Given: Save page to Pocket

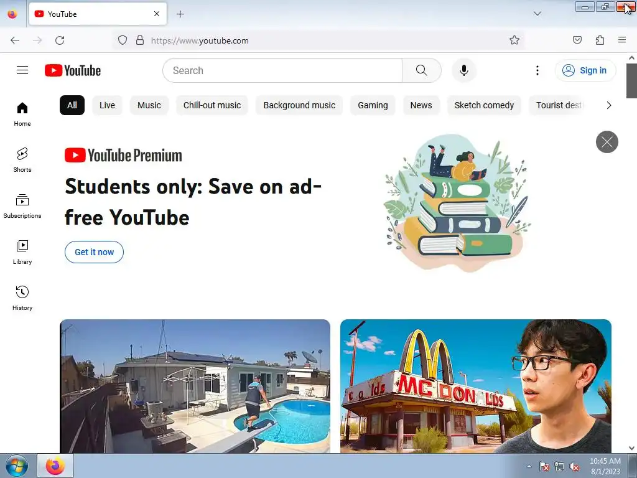Looking at the screenshot, I should click(x=577, y=40).
